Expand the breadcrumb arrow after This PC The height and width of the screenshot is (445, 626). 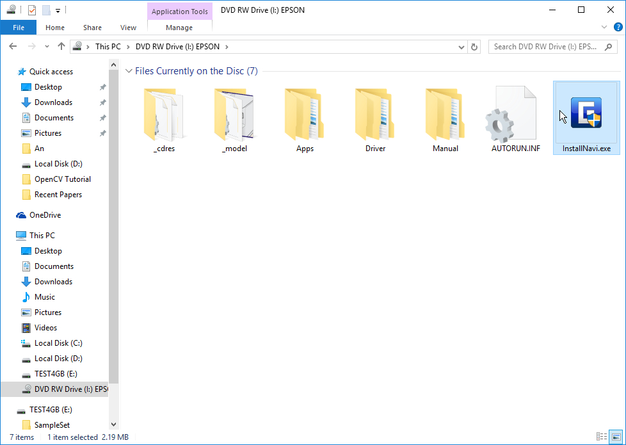[128, 47]
